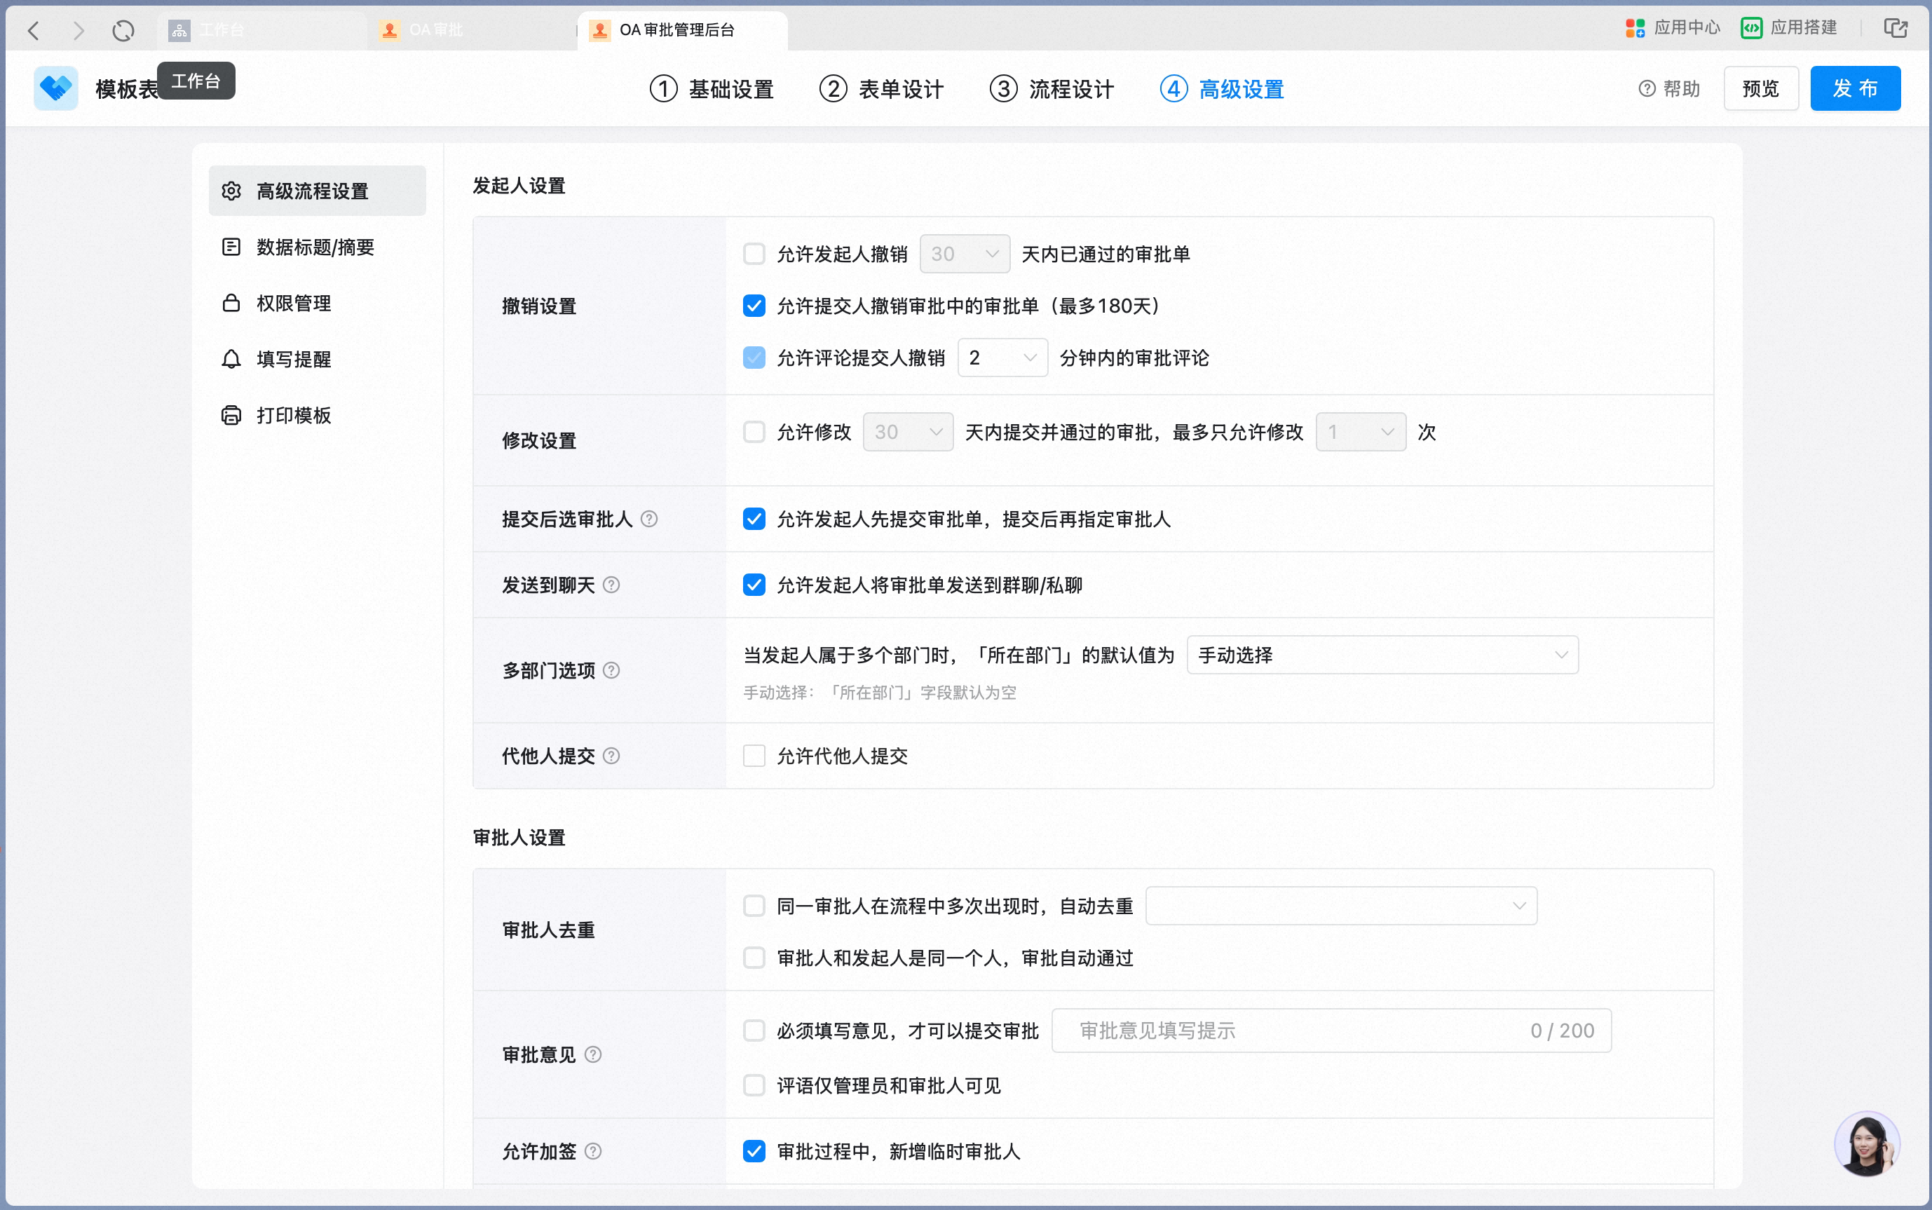Show help tip for 发送到聊天
The image size is (1932, 1210).
pyautogui.click(x=611, y=585)
